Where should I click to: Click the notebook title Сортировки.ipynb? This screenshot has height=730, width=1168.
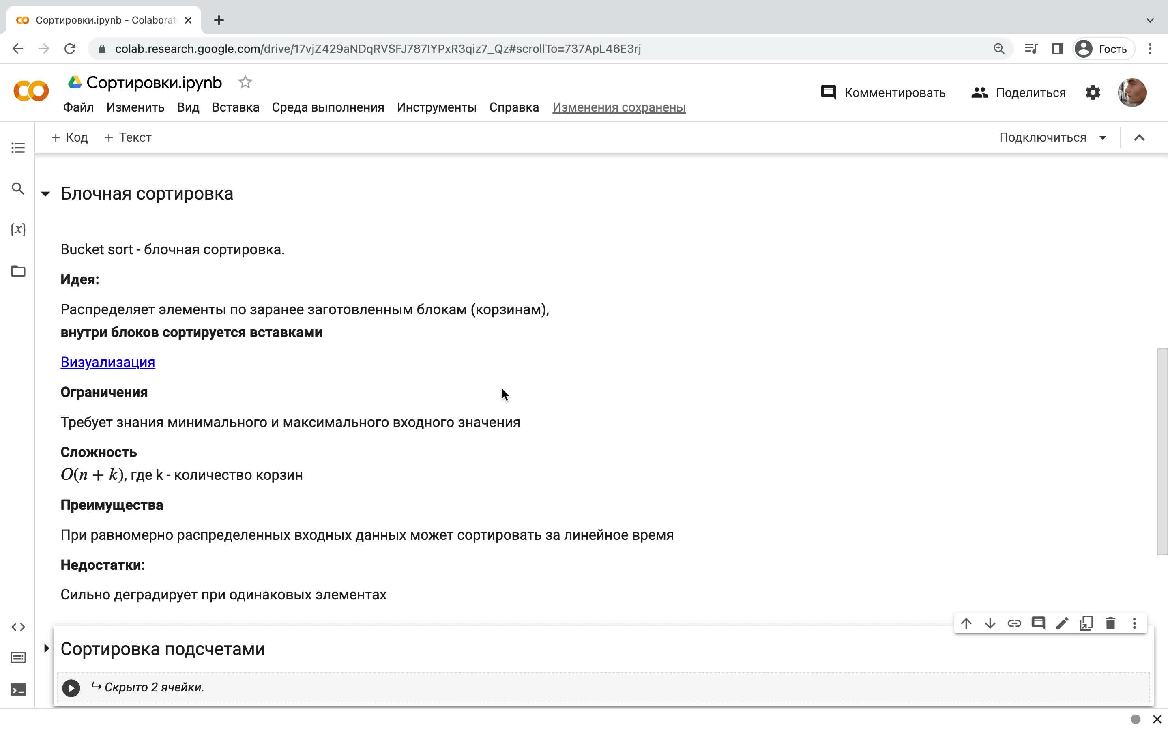(154, 83)
